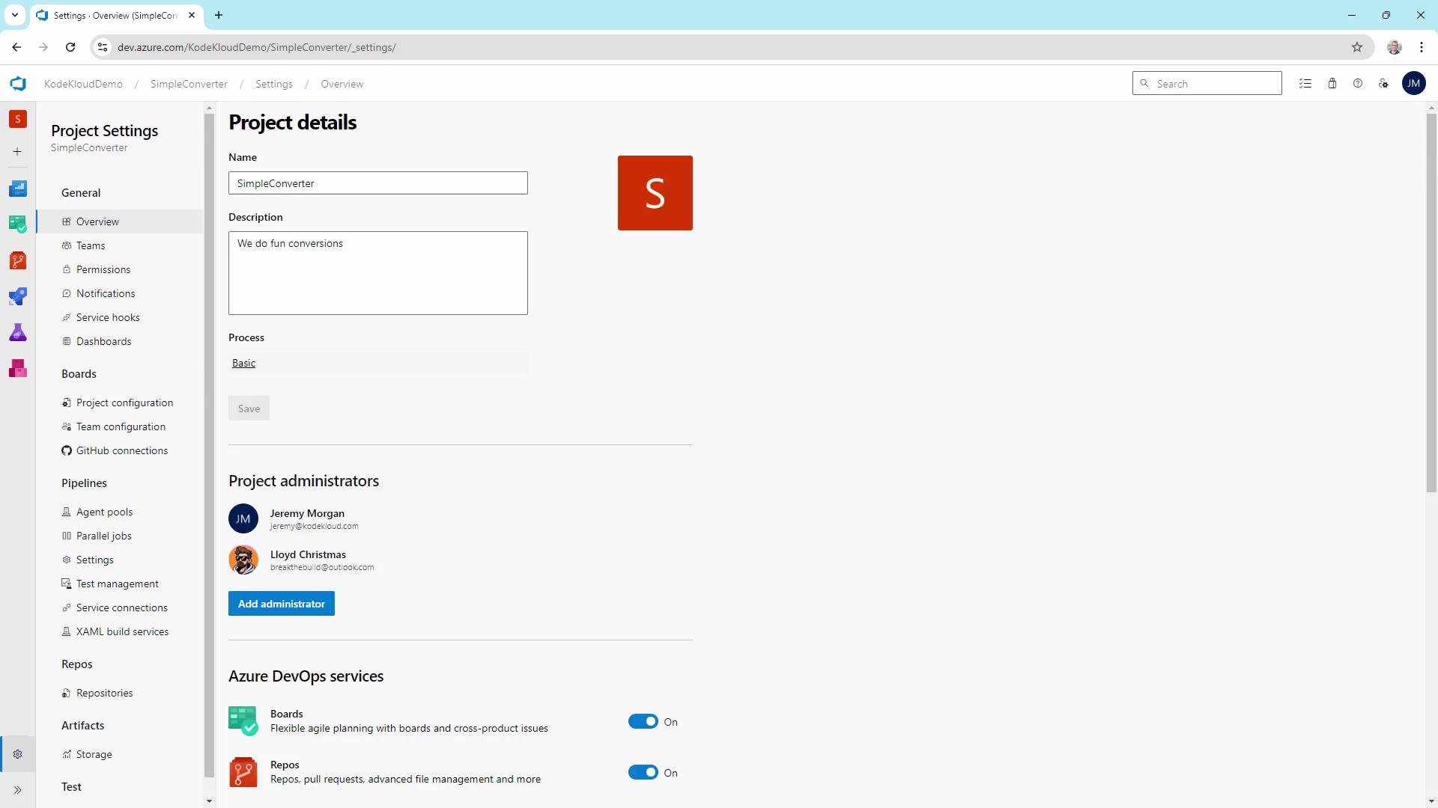Screen dimensions: 1438x808
Task: Open Azure Boards from left rail
Action: tap(17, 223)
